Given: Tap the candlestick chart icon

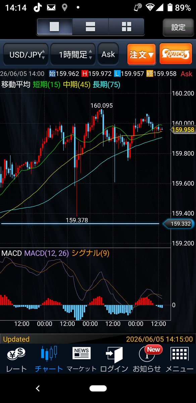Looking at the screenshot, I should [49, 354].
